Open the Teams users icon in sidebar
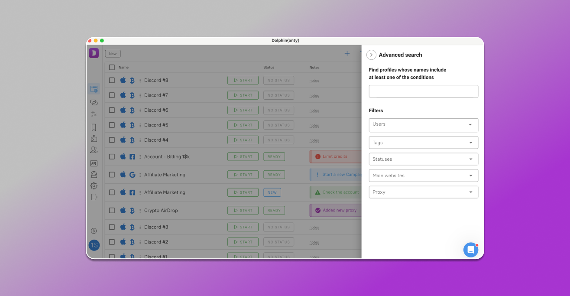Viewport: 570px width, 296px height. click(94, 150)
